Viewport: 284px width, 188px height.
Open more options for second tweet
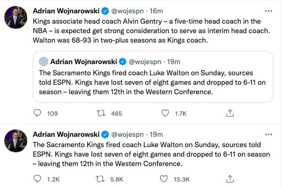(268, 134)
